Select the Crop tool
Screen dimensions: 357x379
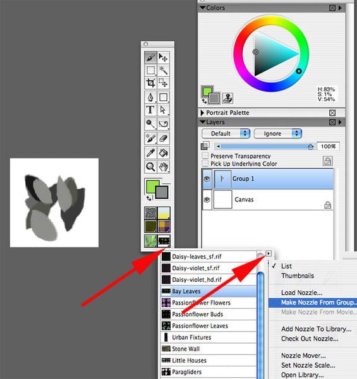pyautogui.click(x=150, y=83)
